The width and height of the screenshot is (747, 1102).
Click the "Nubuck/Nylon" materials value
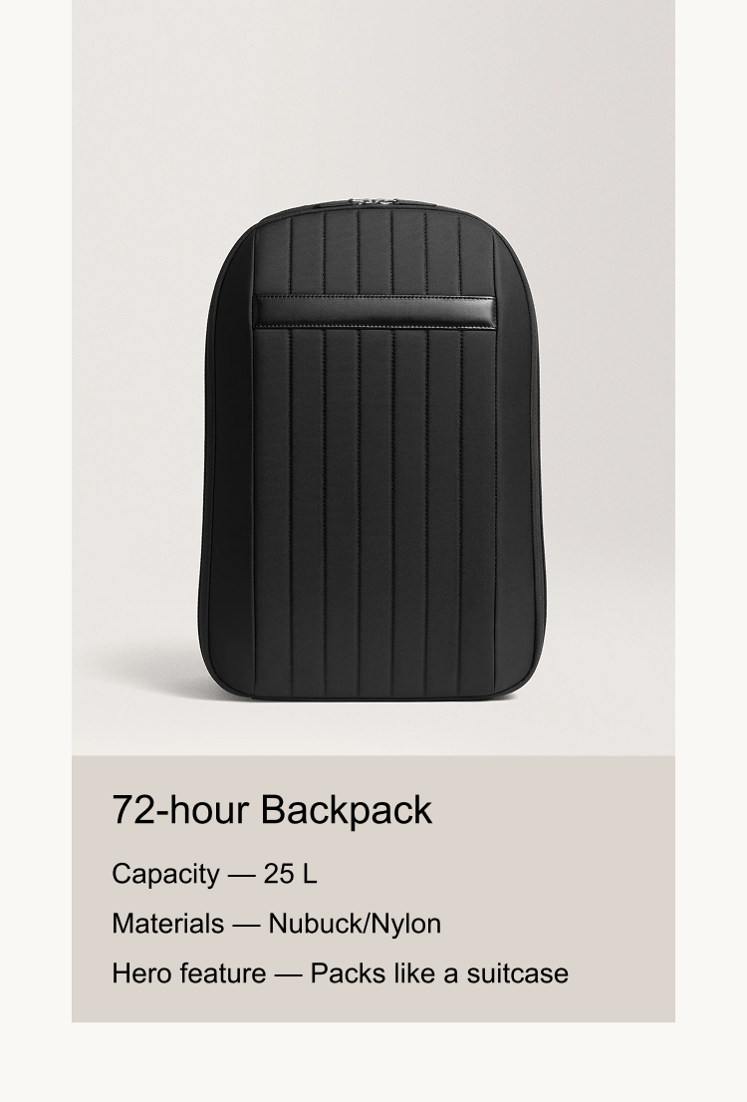click(x=355, y=924)
